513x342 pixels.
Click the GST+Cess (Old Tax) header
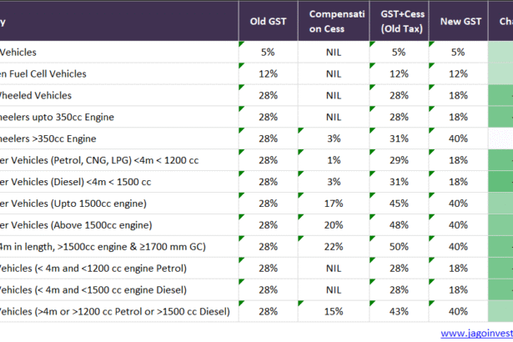click(x=398, y=21)
